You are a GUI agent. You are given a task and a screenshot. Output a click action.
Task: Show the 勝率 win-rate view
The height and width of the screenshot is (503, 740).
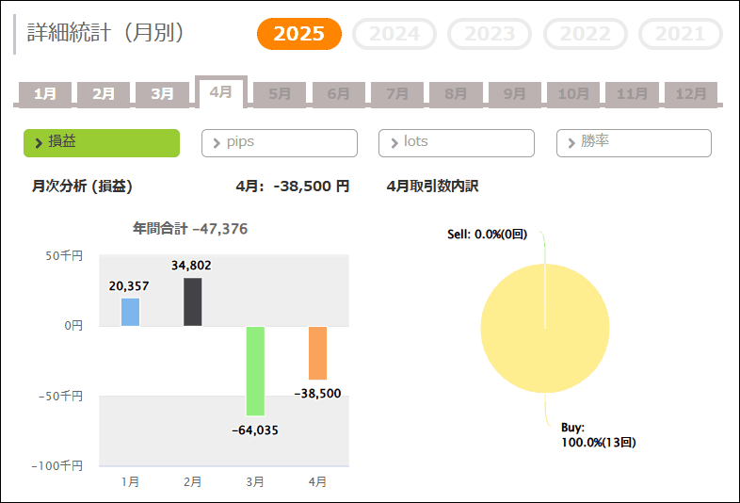click(x=634, y=142)
